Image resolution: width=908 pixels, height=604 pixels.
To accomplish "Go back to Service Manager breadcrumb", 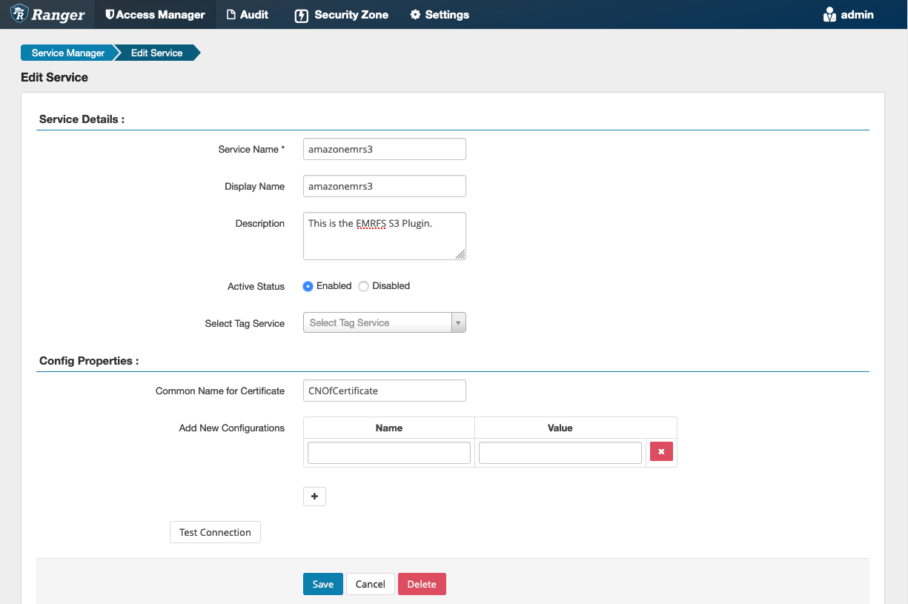I will pos(68,53).
